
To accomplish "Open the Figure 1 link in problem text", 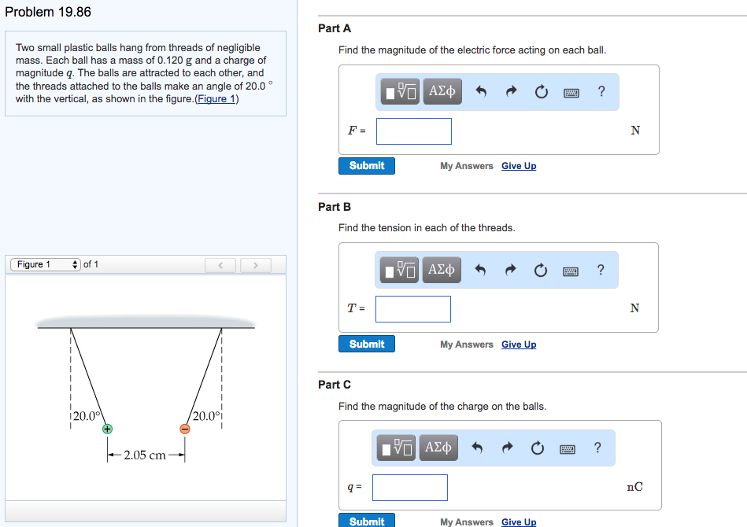I will click(x=216, y=98).
